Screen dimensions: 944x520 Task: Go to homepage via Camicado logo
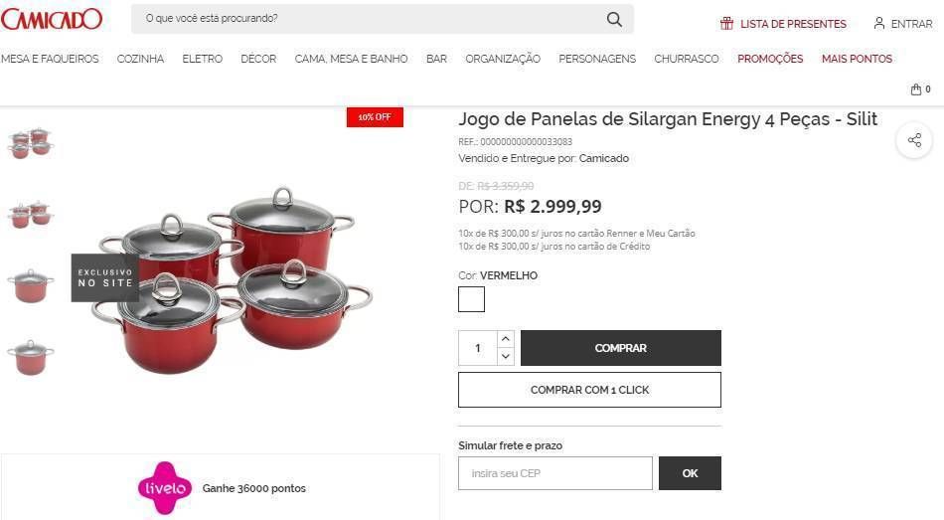point(52,19)
